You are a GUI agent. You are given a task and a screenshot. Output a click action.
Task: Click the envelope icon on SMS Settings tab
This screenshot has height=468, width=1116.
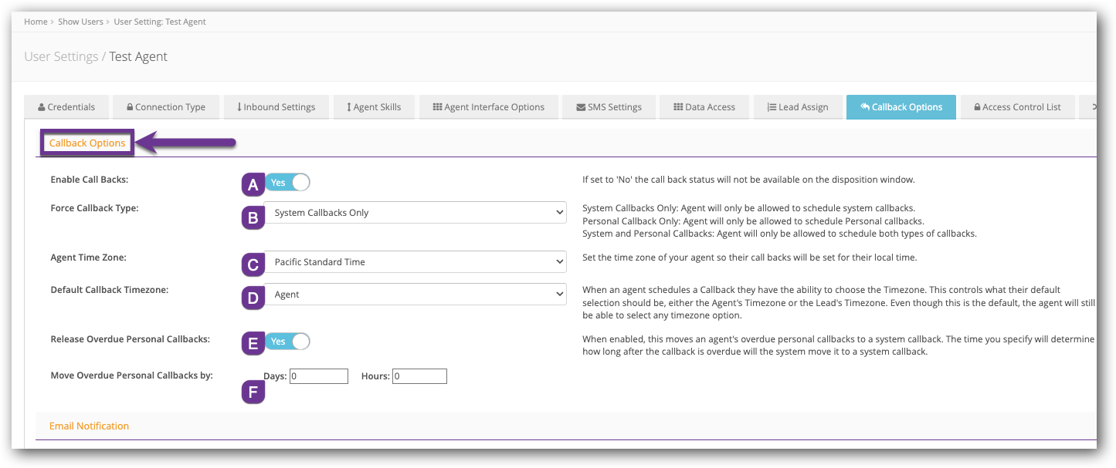(581, 106)
